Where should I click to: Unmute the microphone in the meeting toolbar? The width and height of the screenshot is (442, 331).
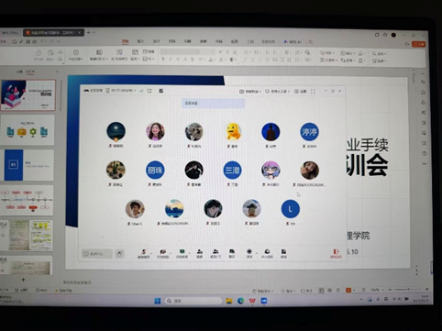coord(143,254)
